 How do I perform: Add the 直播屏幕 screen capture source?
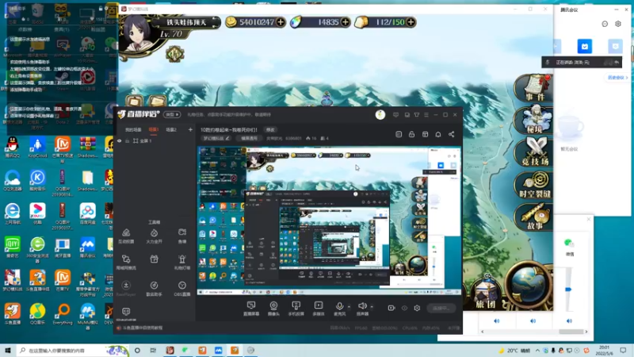click(x=251, y=309)
